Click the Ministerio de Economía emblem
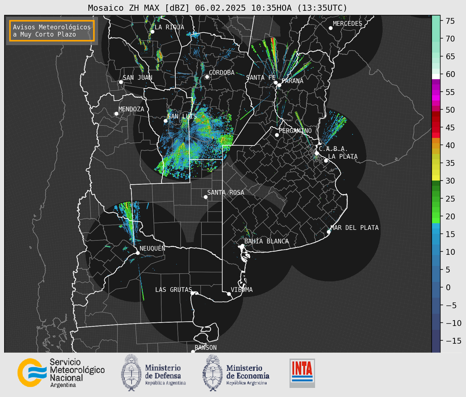This screenshot has width=466, height=397. click(212, 373)
